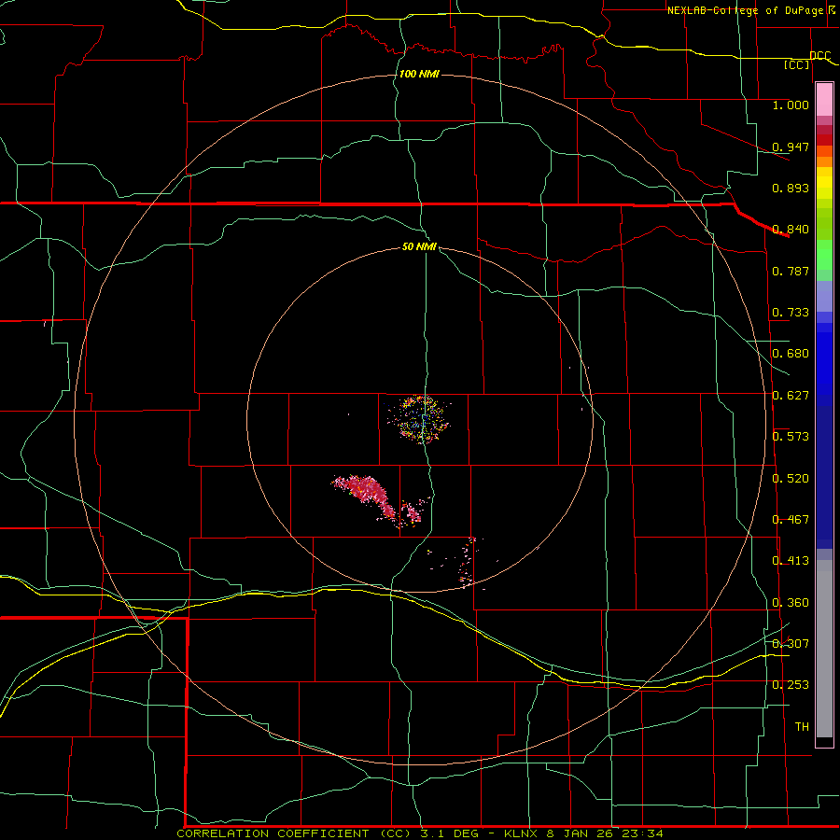This screenshot has width=840, height=840.
Task: Pick the gray color bar segment
Action: (824, 649)
